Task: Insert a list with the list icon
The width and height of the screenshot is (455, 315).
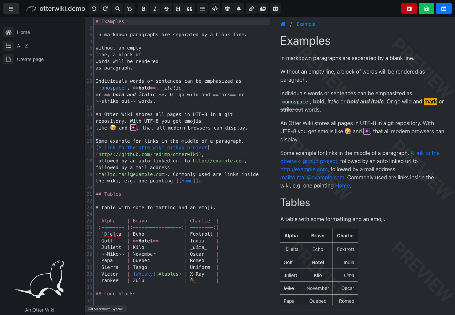Action: [x=202, y=9]
